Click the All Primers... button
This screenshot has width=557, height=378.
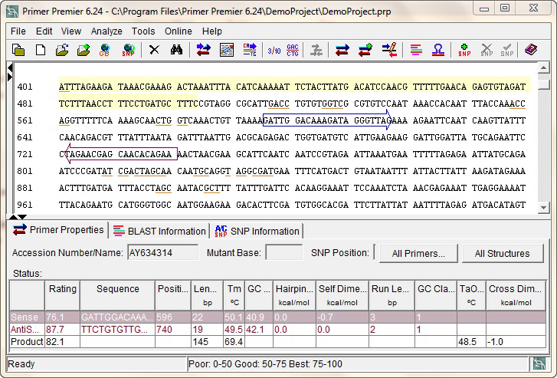tap(418, 254)
